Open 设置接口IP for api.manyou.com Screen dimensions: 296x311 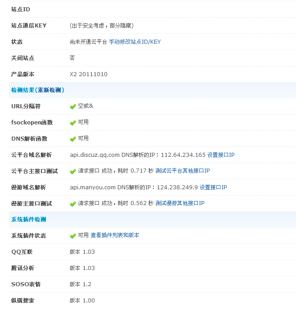click(x=213, y=188)
